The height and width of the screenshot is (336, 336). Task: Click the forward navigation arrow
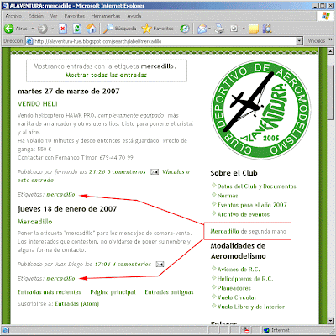click(42, 29)
